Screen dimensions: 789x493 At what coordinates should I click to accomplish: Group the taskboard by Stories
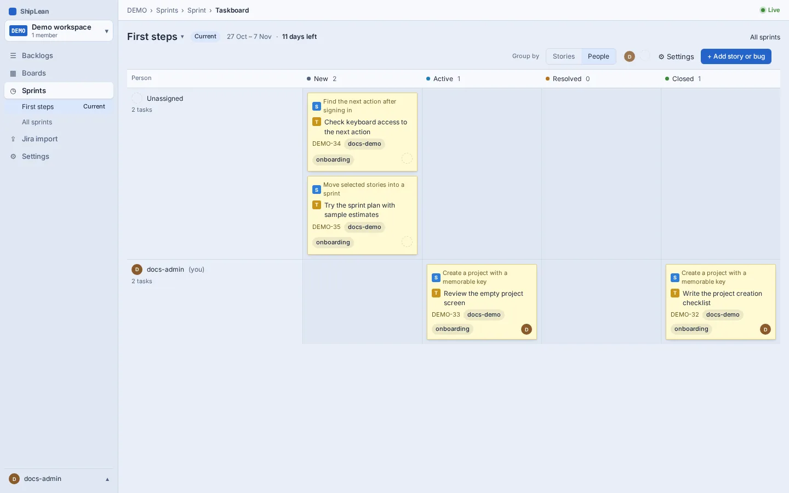pyautogui.click(x=564, y=56)
